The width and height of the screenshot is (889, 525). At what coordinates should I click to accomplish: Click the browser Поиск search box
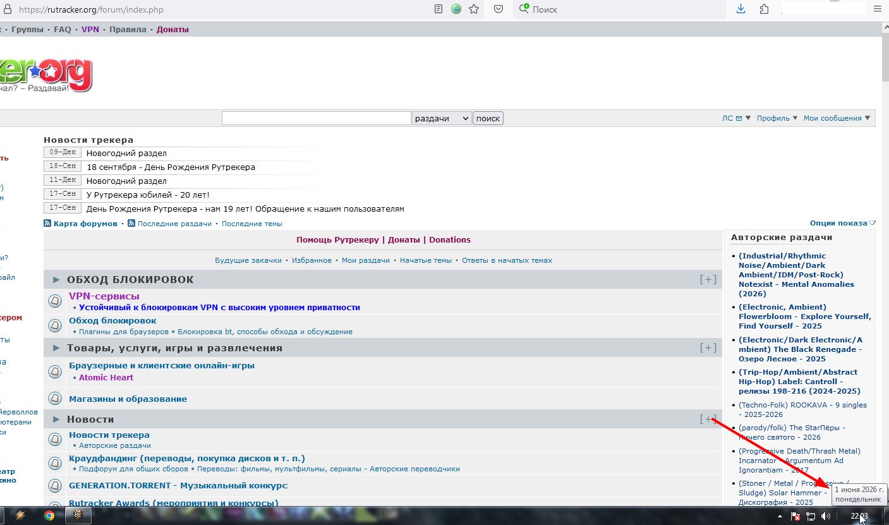pos(619,9)
